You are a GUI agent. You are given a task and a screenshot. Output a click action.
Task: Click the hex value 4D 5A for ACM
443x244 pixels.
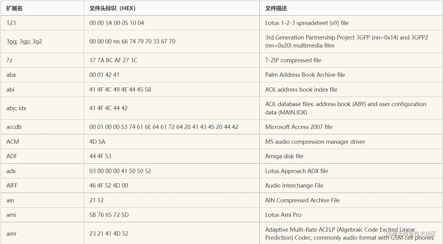pos(97,142)
